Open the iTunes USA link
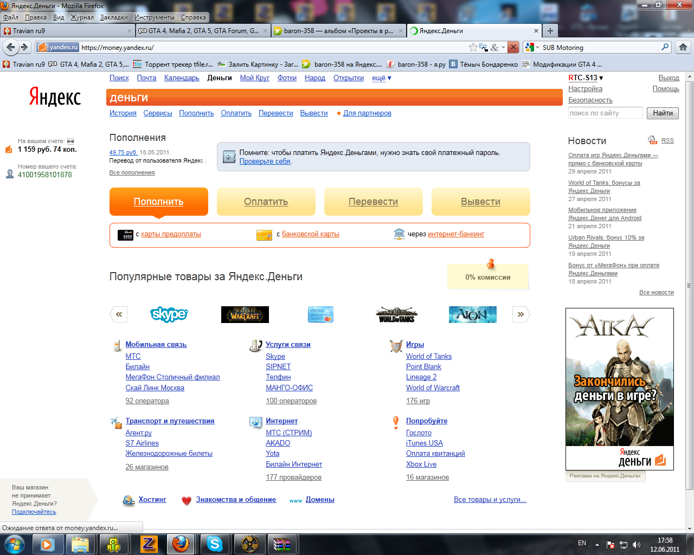The height and width of the screenshot is (555, 694). (x=425, y=443)
